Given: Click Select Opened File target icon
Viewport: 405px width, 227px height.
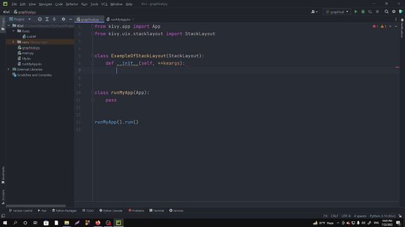Looking at the screenshot, I should pos(39,20).
